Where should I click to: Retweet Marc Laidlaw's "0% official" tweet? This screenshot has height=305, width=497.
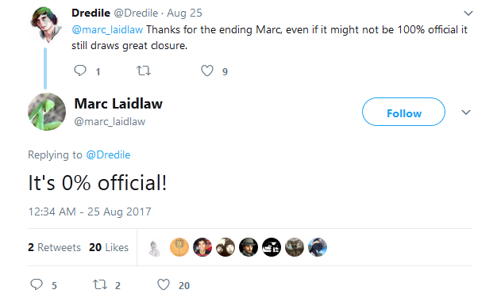click(100, 284)
